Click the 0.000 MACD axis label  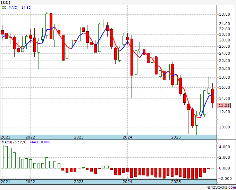pos(225,168)
